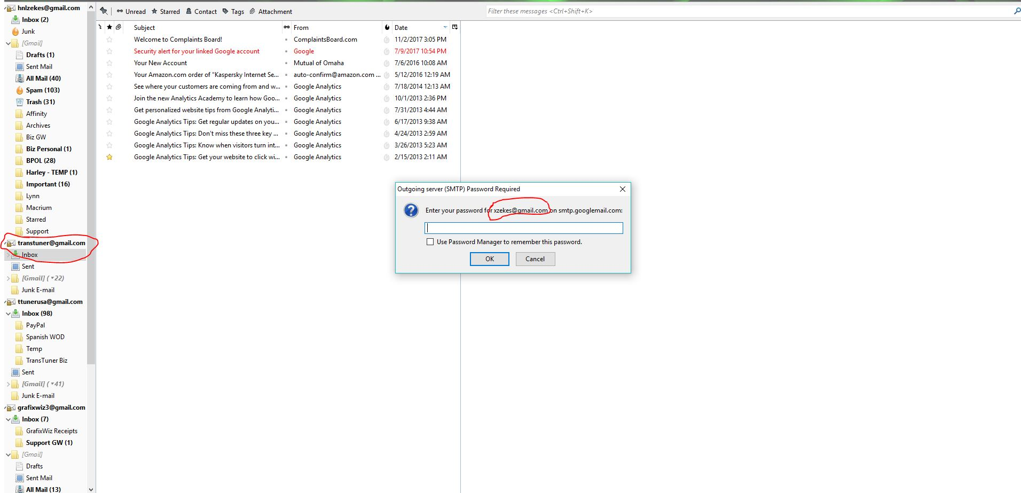This screenshot has width=1021, height=493.
Task: Sort by the thread column header icon
Action: (100, 27)
